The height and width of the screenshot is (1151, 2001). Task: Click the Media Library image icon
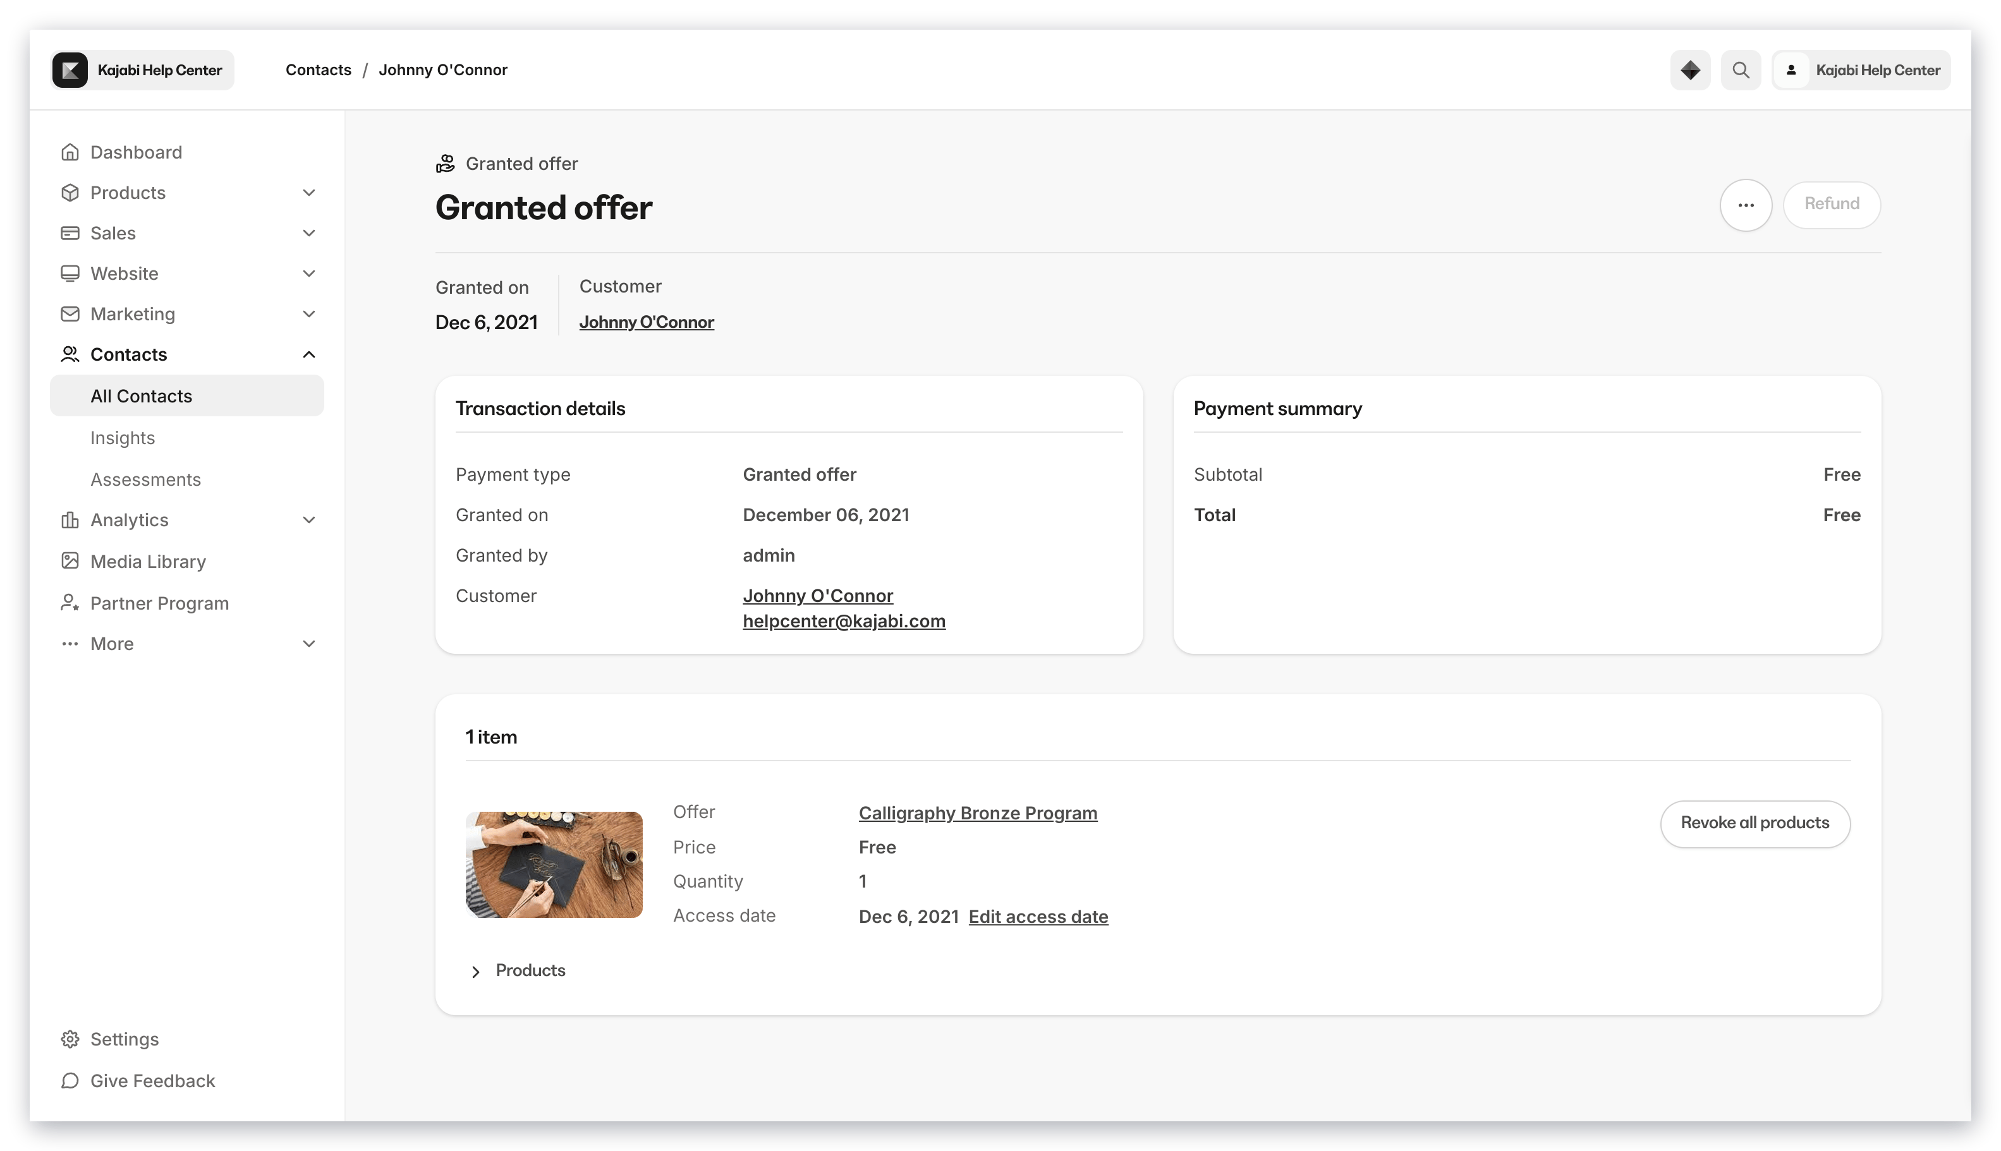[x=70, y=560]
